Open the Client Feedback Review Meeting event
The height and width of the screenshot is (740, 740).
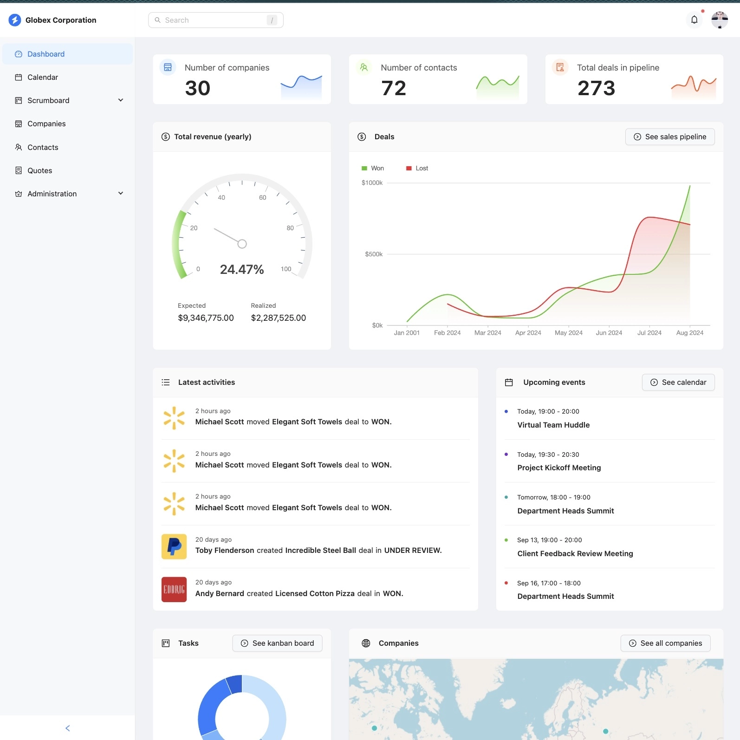click(x=575, y=553)
